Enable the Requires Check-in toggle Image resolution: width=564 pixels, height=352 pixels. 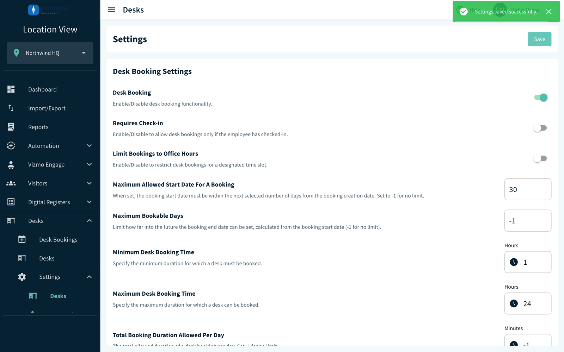(540, 128)
